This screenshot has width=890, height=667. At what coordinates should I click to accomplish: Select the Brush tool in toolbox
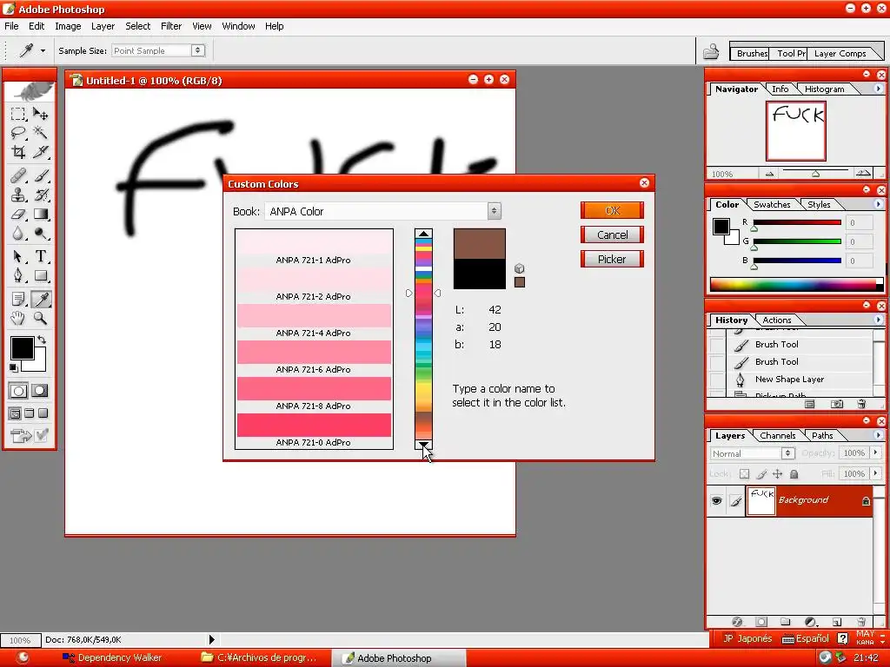40,175
